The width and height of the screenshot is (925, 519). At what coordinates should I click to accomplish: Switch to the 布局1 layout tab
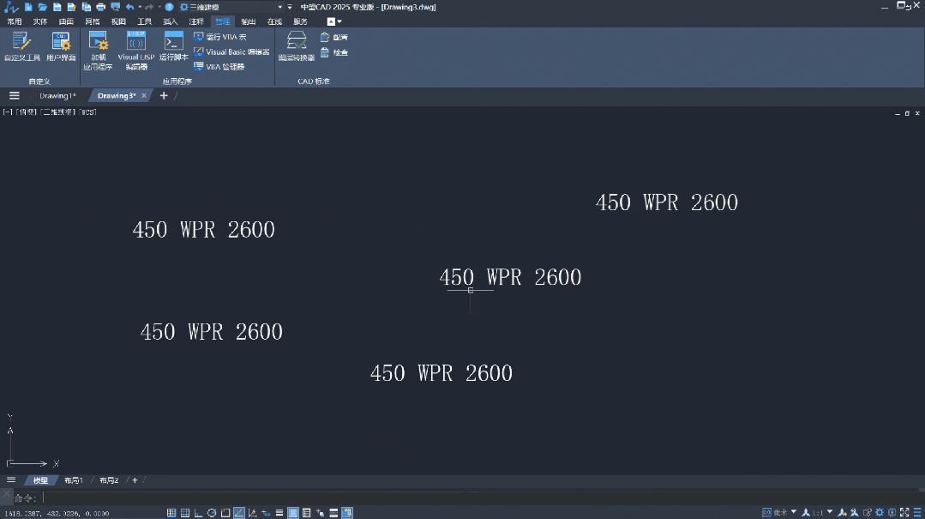[73, 480]
